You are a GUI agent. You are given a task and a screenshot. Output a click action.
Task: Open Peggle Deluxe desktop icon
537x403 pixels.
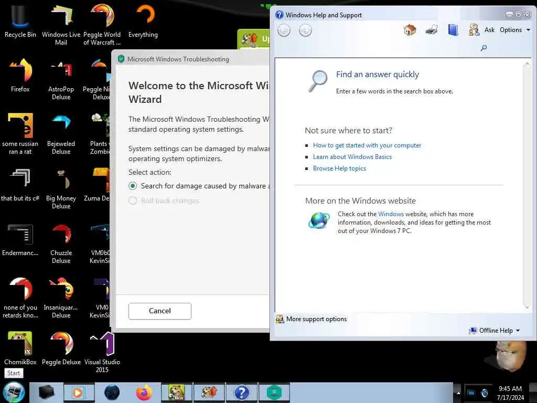pyautogui.click(x=61, y=348)
